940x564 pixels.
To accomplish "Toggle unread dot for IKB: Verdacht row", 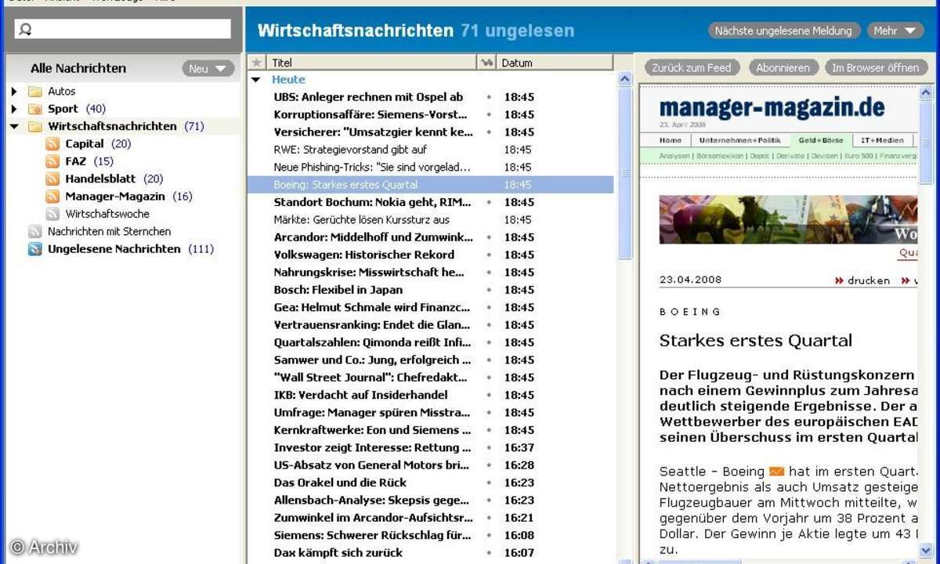I will tap(489, 395).
